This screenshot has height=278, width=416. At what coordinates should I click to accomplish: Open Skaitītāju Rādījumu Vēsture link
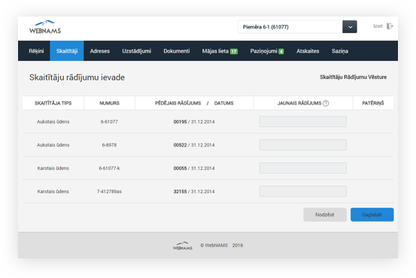[353, 77]
